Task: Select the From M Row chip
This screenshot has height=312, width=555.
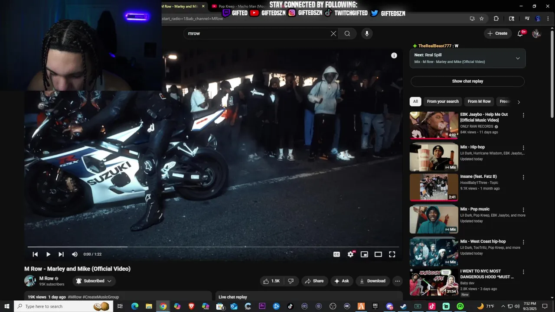Action: 479,101
